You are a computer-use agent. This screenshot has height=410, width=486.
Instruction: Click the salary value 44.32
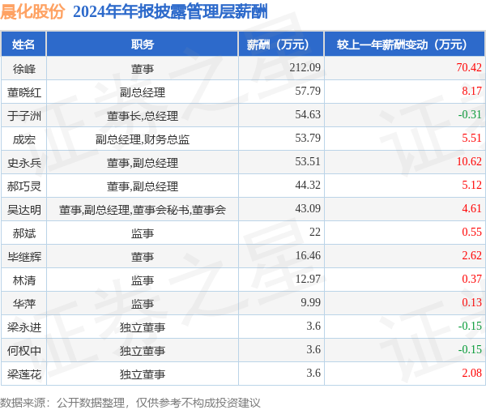[x=308, y=186]
